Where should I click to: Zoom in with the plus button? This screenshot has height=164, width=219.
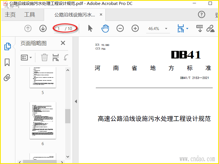click(x=135, y=28)
